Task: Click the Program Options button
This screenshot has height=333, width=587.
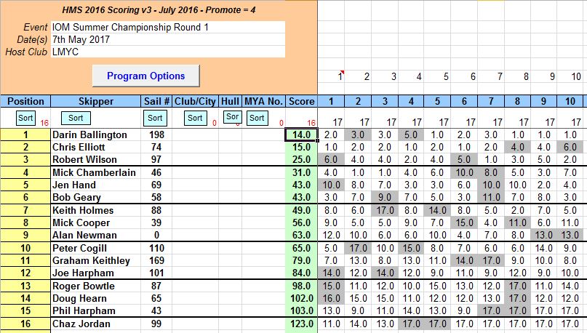Action: point(145,76)
